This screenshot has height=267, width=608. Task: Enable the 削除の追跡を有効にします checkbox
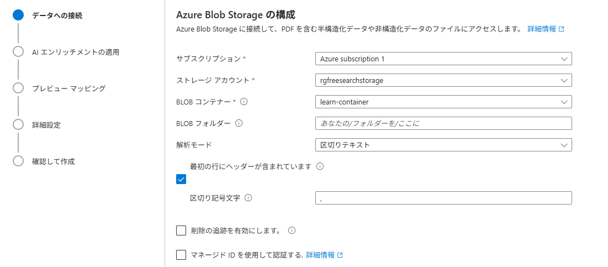pyautogui.click(x=181, y=231)
